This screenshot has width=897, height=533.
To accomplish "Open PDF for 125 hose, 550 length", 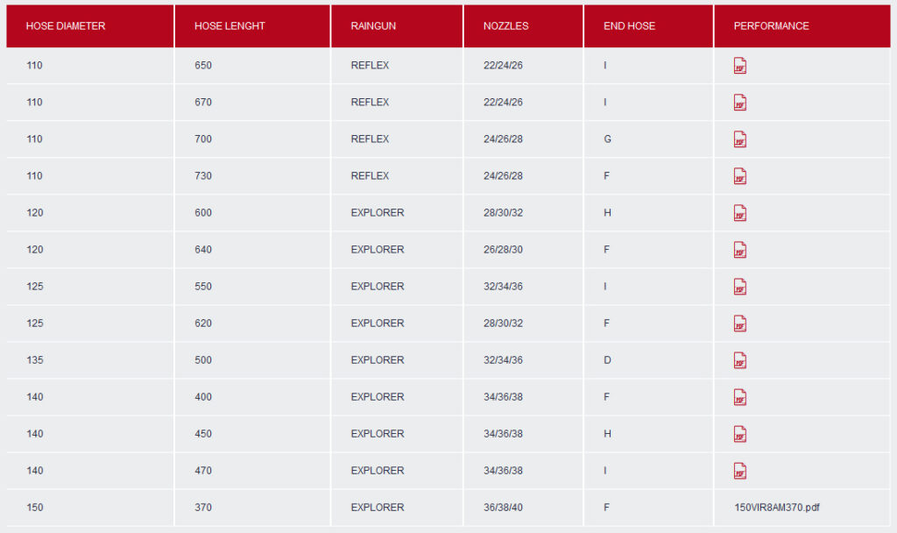I will tap(739, 287).
